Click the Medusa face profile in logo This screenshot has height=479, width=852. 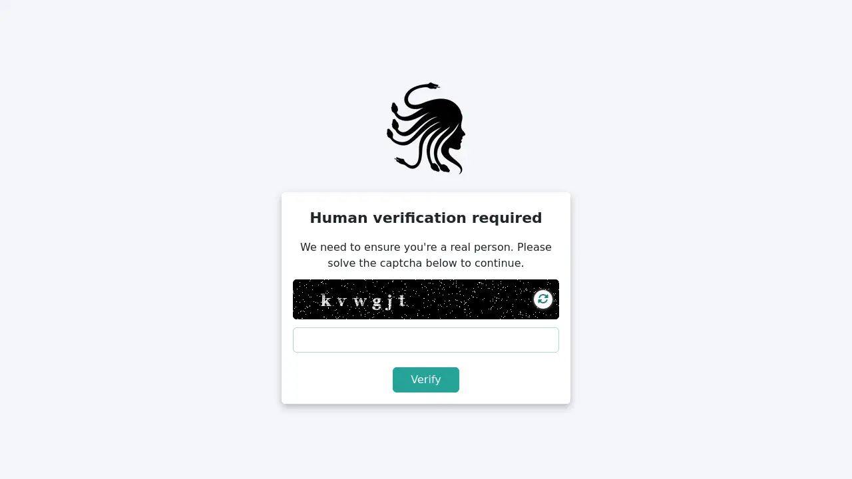[x=459, y=136]
